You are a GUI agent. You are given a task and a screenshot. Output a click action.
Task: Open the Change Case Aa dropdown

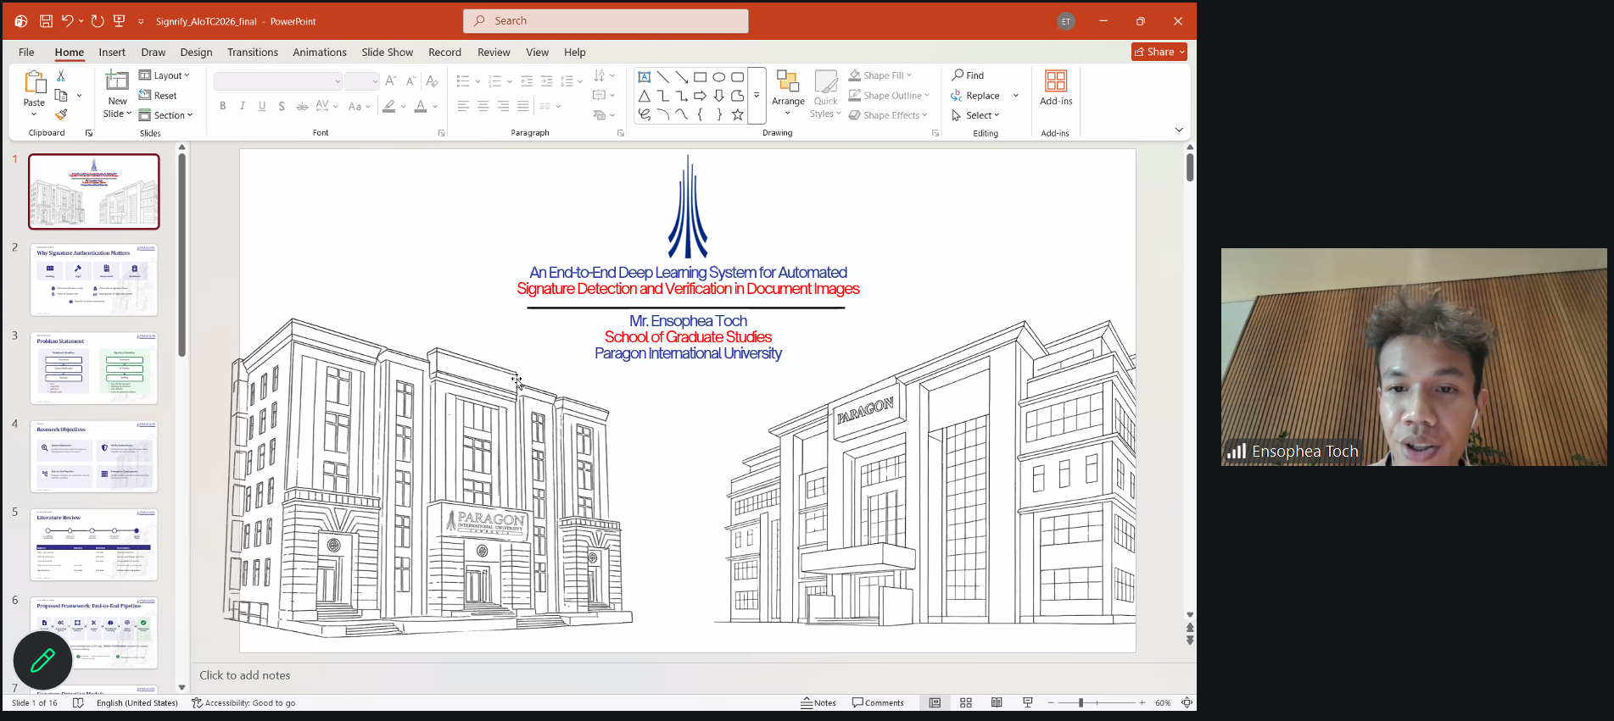pyautogui.click(x=360, y=106)
